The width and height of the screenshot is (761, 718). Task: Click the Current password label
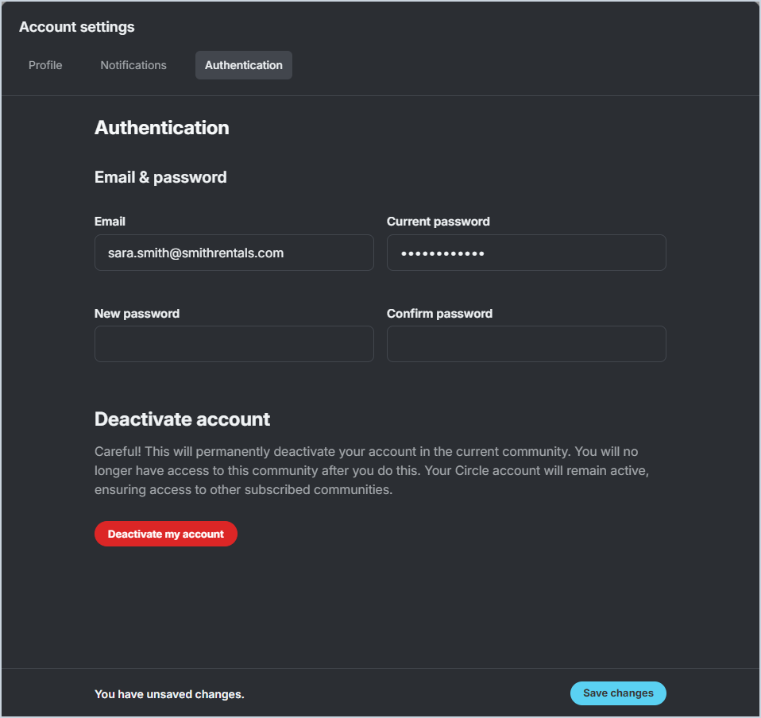click(438, 222)
